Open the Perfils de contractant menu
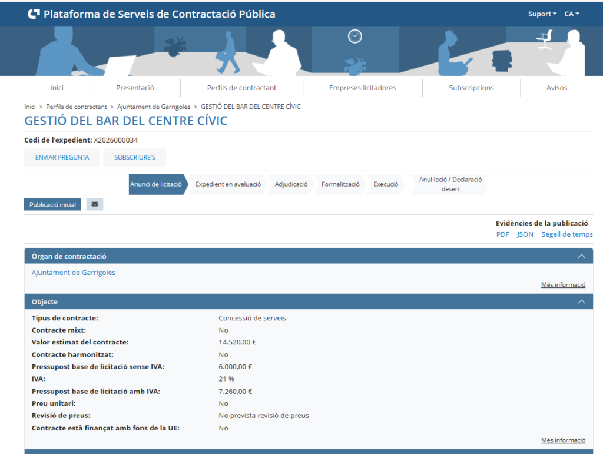 click(241, 88)
